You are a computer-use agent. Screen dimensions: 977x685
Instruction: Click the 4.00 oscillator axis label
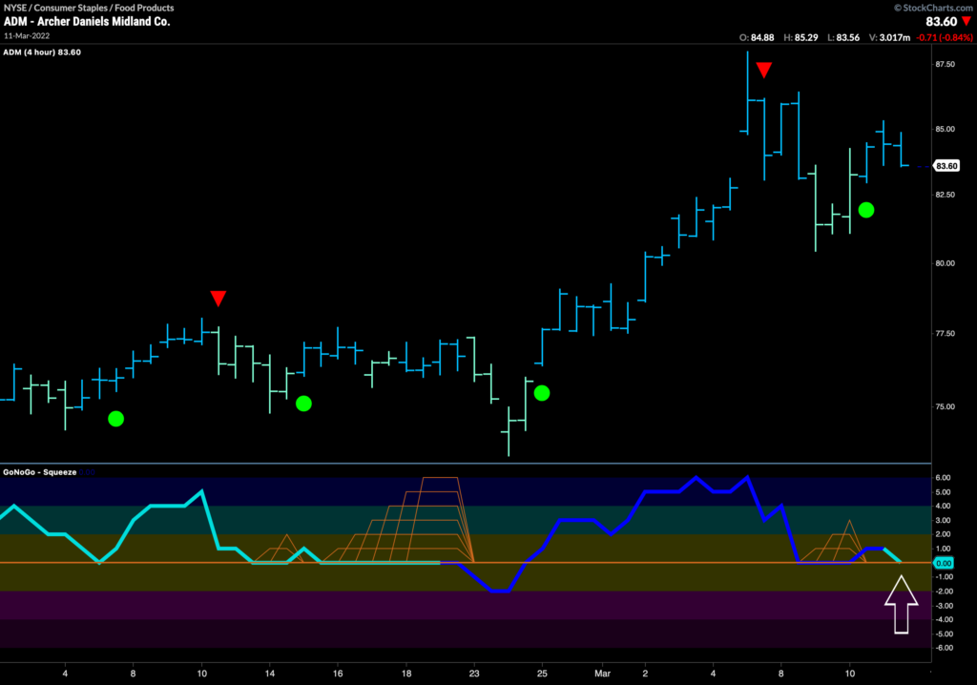point(943,506)
